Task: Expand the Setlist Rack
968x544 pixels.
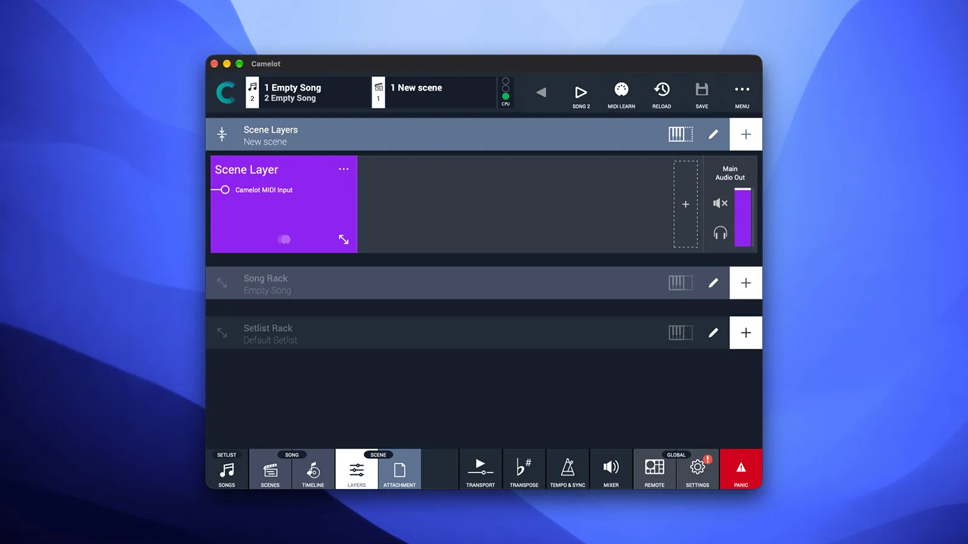Action: tap(222, 332)
